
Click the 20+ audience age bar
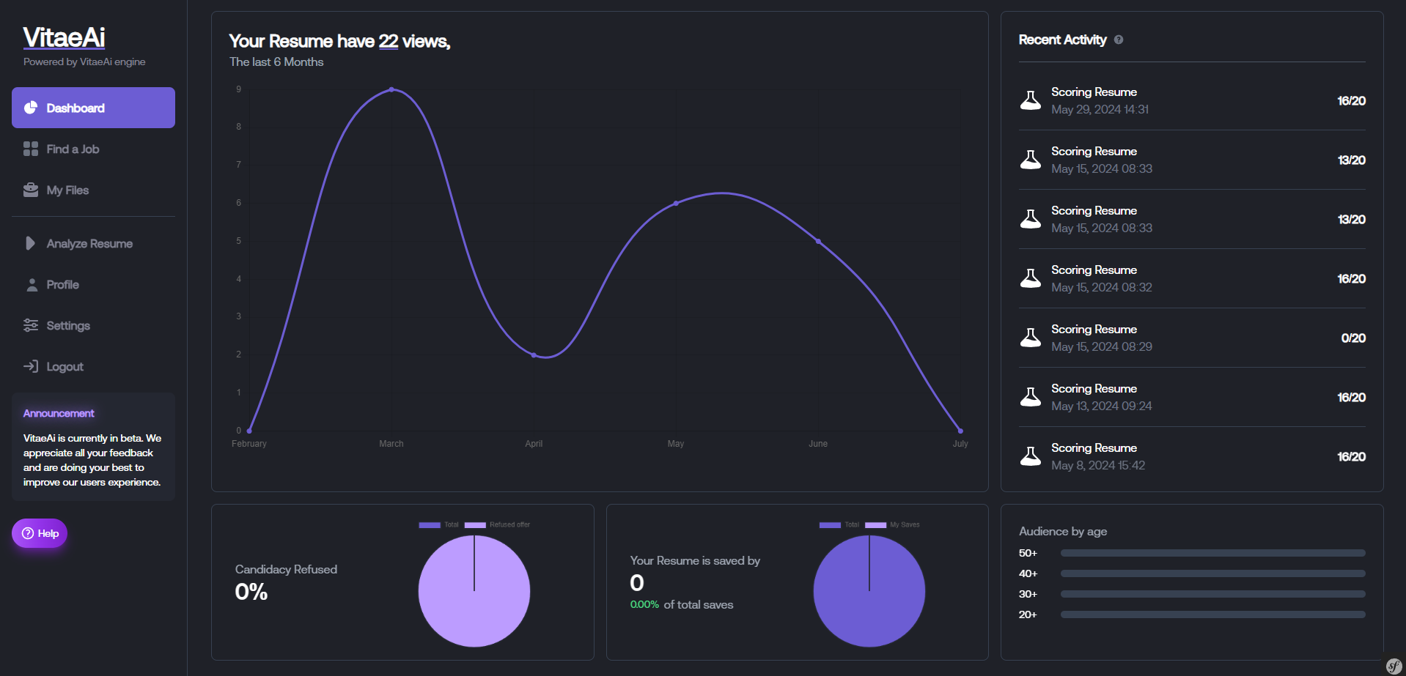tap(1212, 614)
